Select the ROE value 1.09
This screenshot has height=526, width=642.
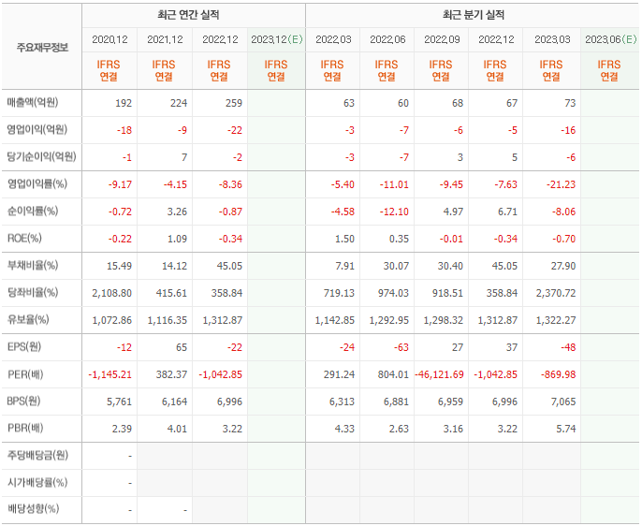pyautogui.click(x=177, y=239)
